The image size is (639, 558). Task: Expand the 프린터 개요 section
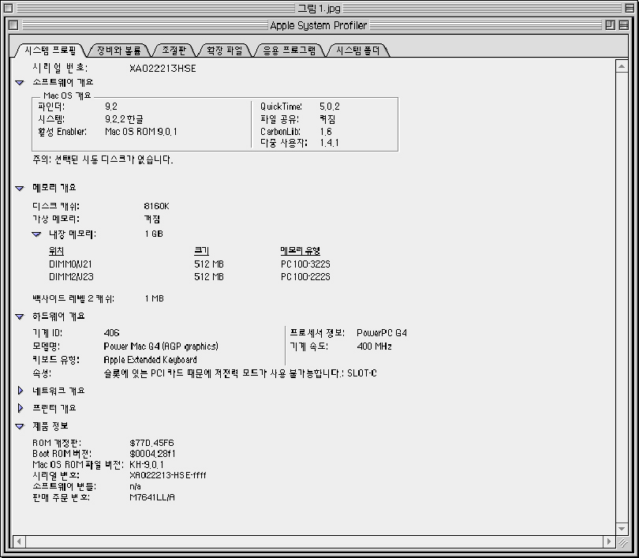[21, 409]
